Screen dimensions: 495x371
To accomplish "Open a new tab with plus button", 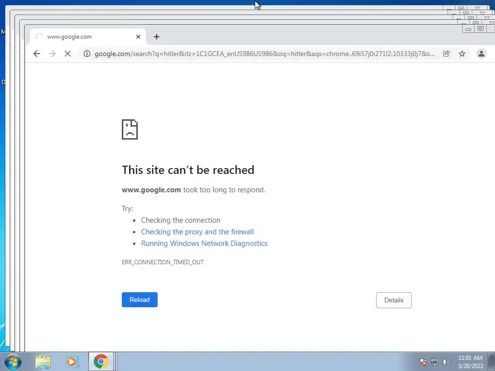I will (x=157, y=37).
